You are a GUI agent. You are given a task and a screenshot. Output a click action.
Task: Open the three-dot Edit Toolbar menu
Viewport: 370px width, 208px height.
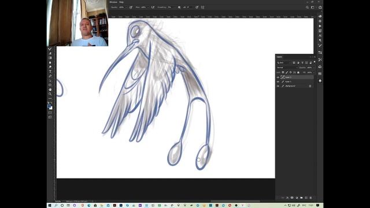[x=50, y=98]
